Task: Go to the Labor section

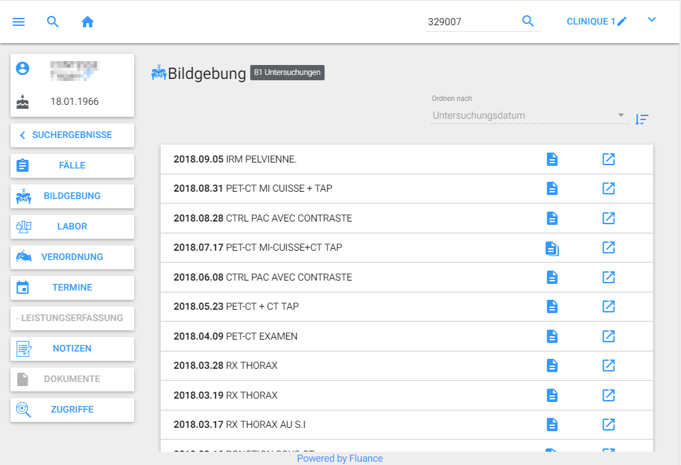Action: coord(72,226)
